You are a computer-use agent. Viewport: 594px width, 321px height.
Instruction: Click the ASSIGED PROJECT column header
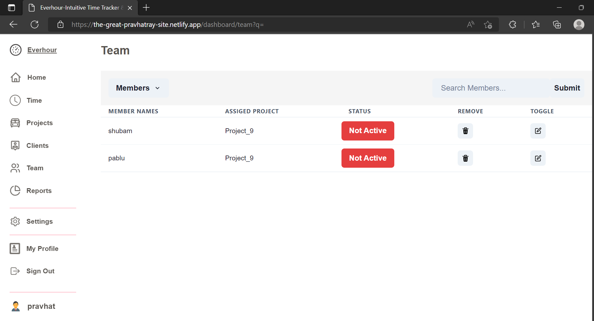coord(252,111)
